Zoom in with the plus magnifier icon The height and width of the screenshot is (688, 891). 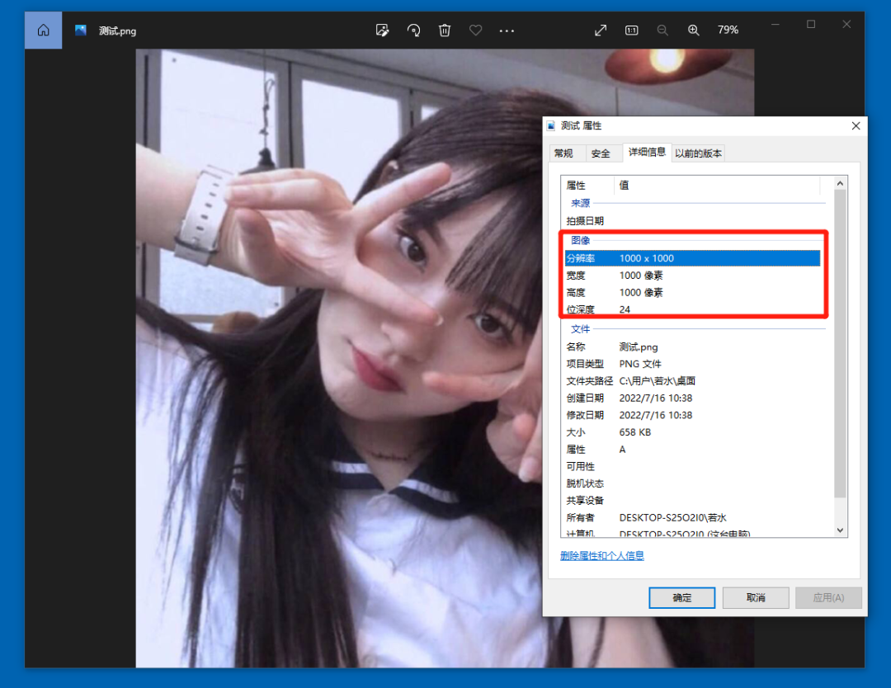(x=693, y=31)
